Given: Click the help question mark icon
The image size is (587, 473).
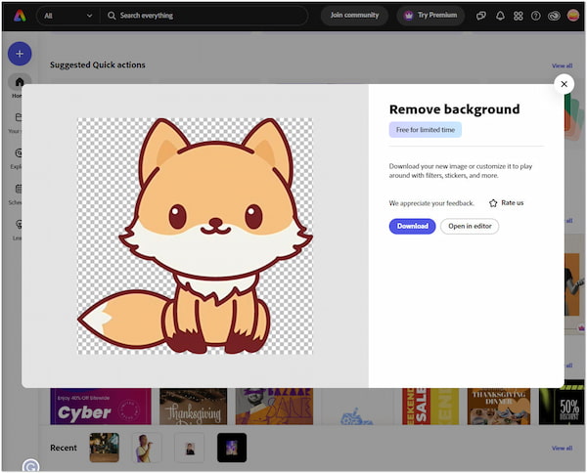Looking at the screenshot, I should tap(535, 16).
